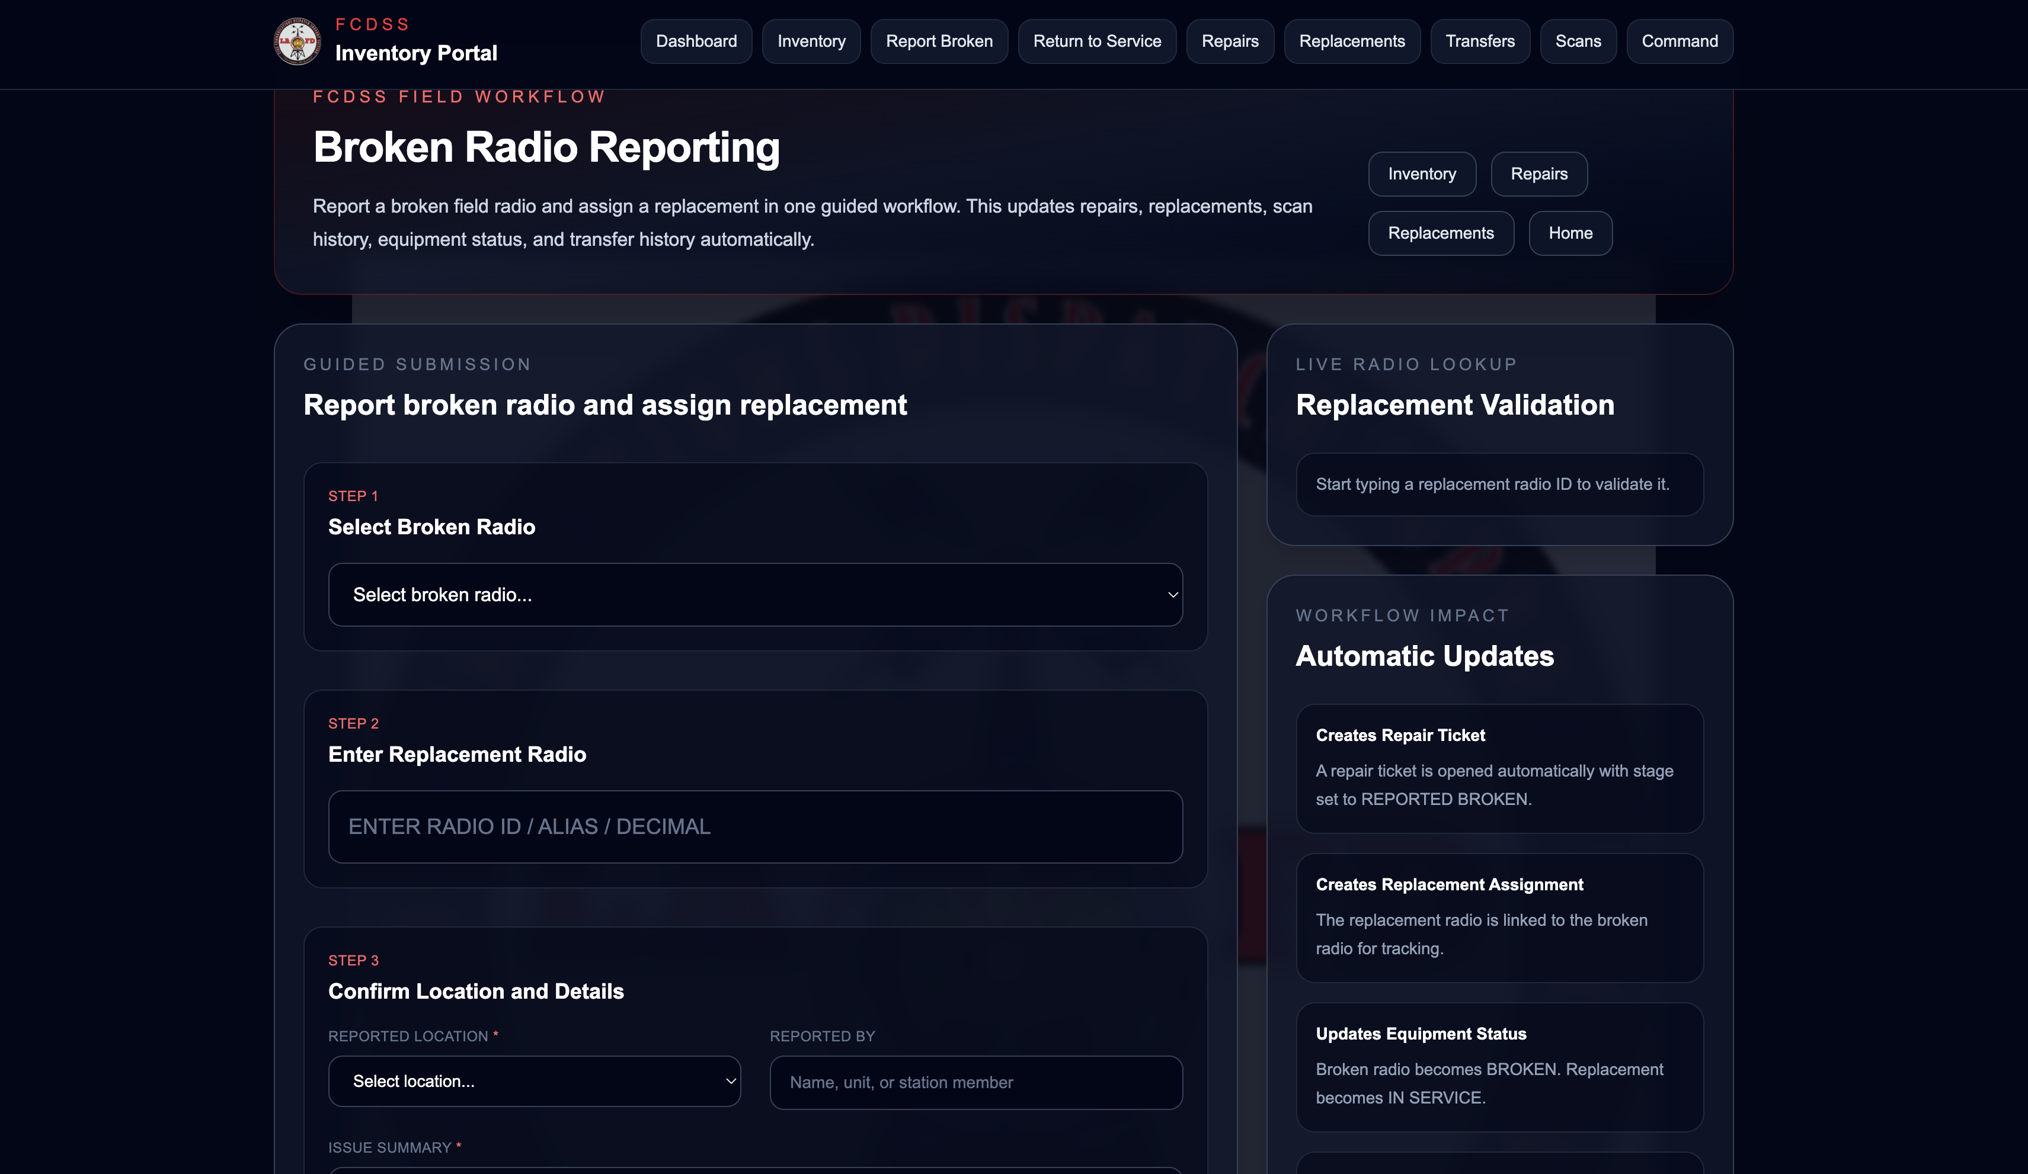Expand the Select location dropdown
The width and height of the screenshot is (2028, 1174).
pyautogui.click(x=533, y=1081)
